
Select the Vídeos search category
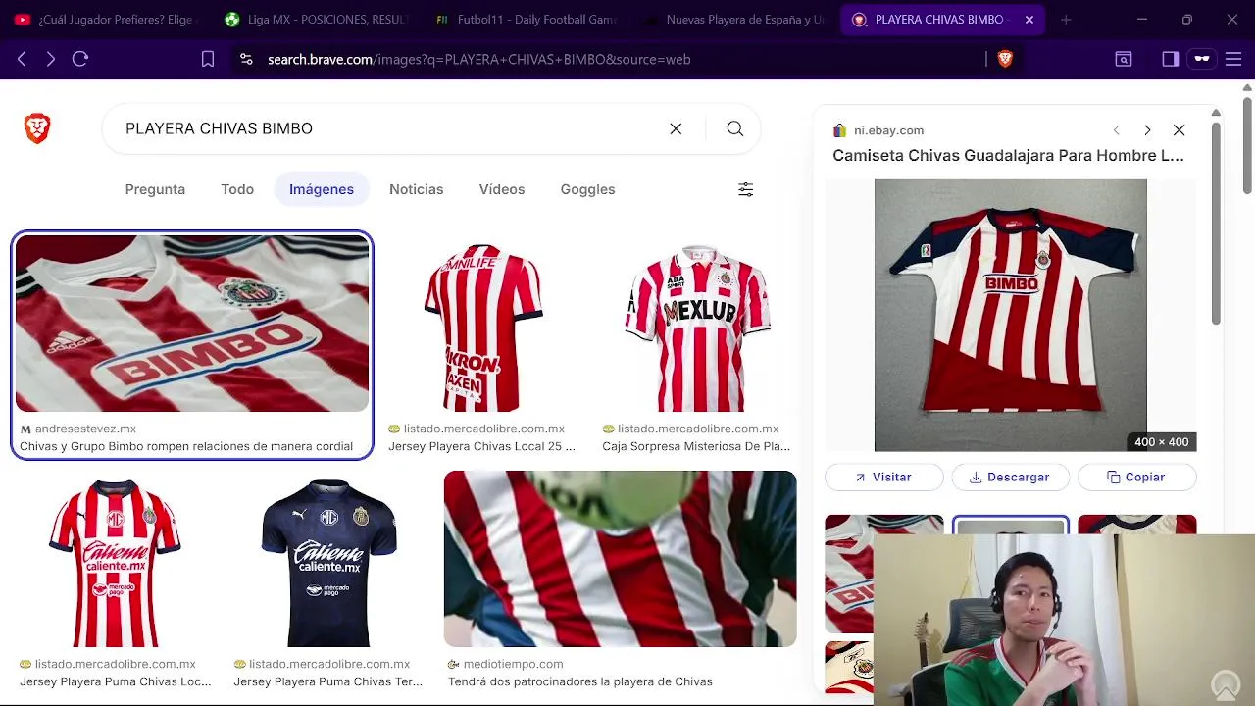pos(502,189)
